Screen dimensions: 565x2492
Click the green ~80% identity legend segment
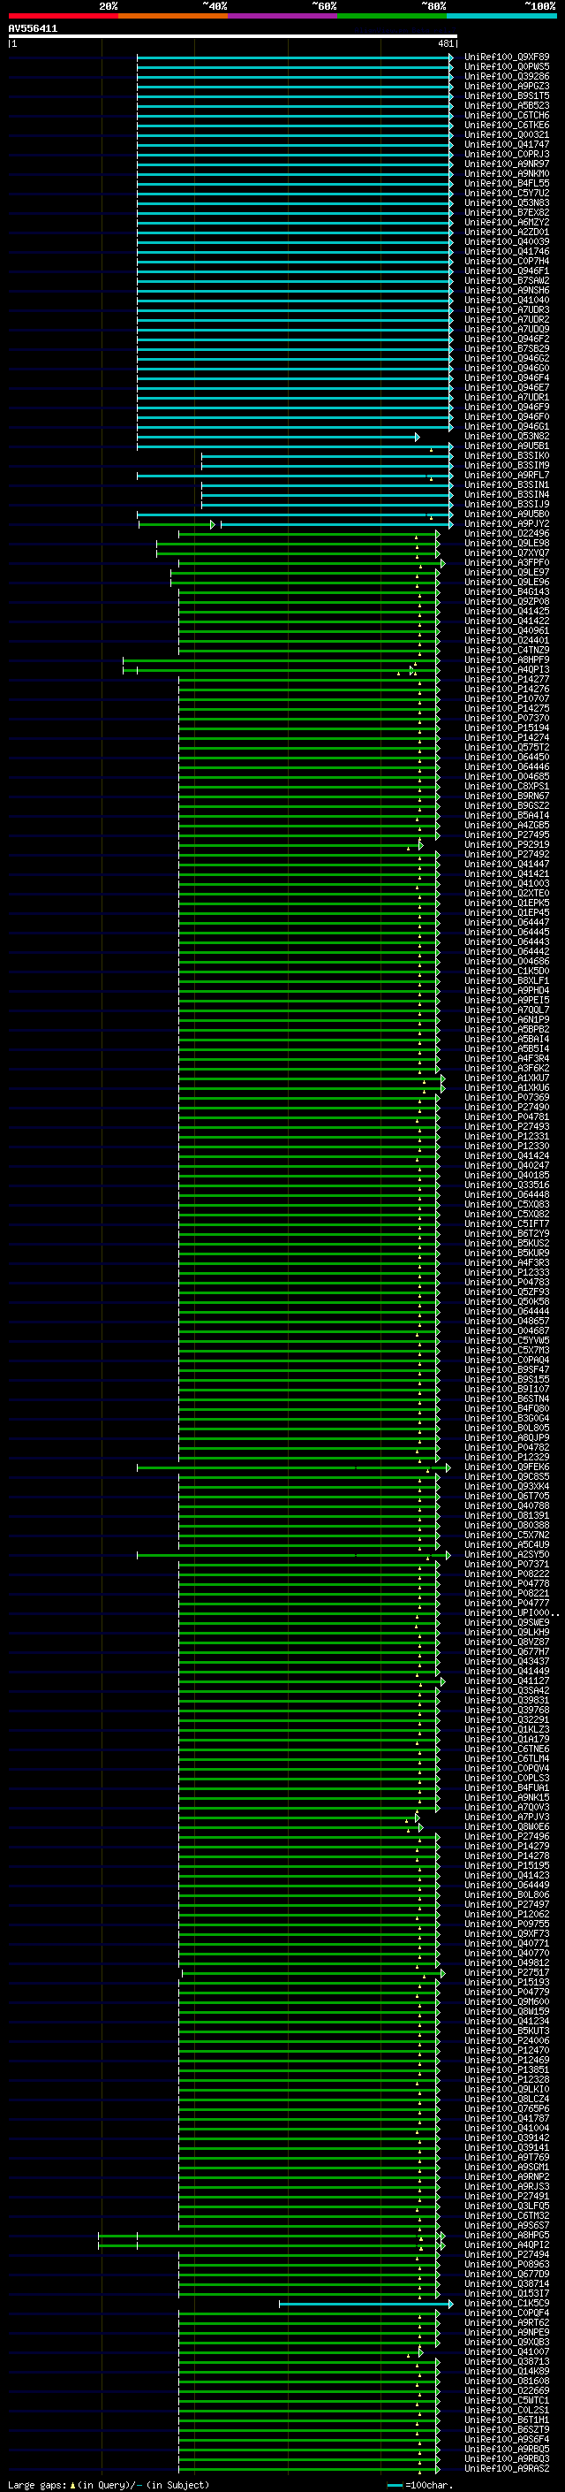pos(392,16)
